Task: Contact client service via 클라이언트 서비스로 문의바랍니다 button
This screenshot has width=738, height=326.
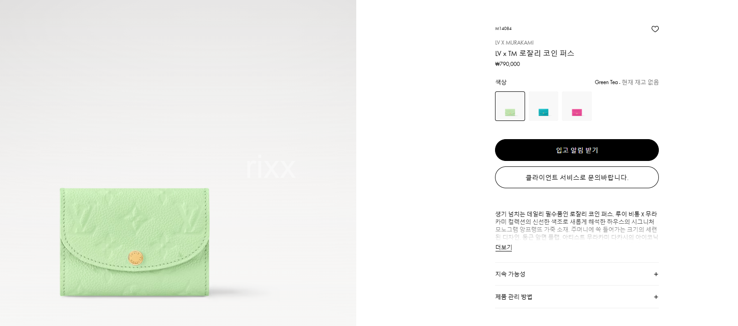Action: tap(577, 177)
